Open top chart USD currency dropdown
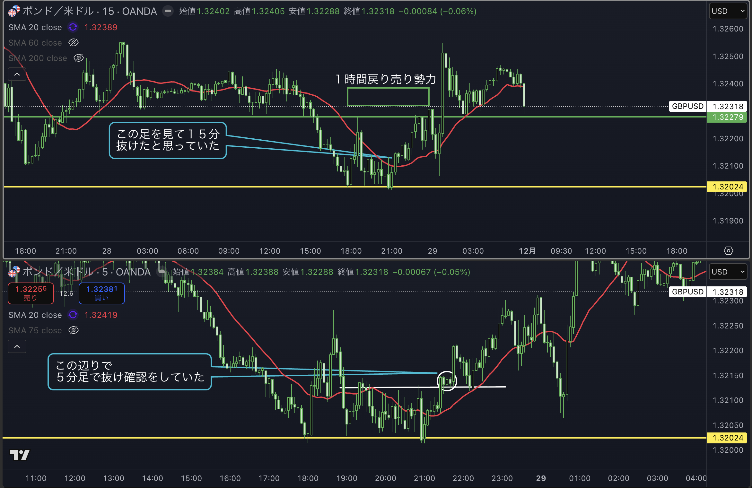 pos(728,11)
